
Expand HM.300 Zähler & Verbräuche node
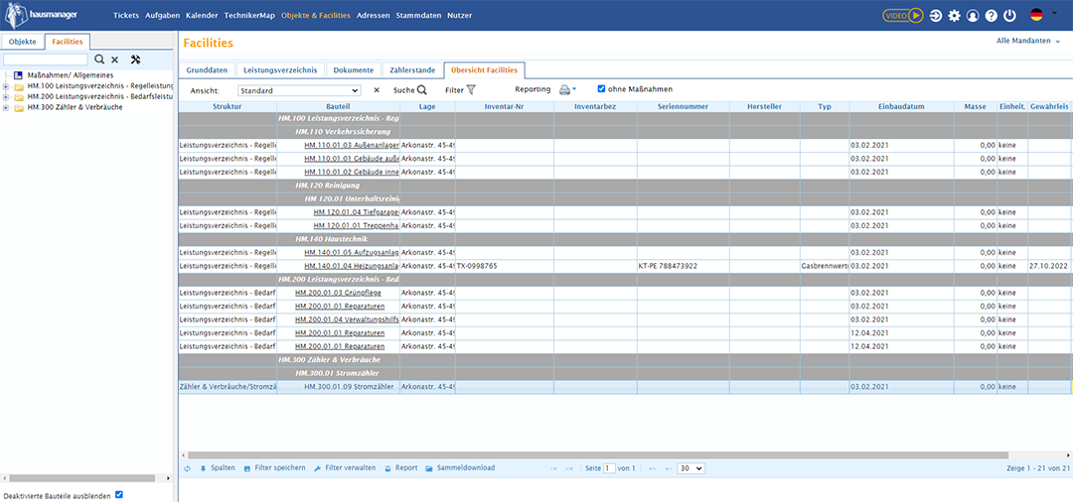point(6,107)
